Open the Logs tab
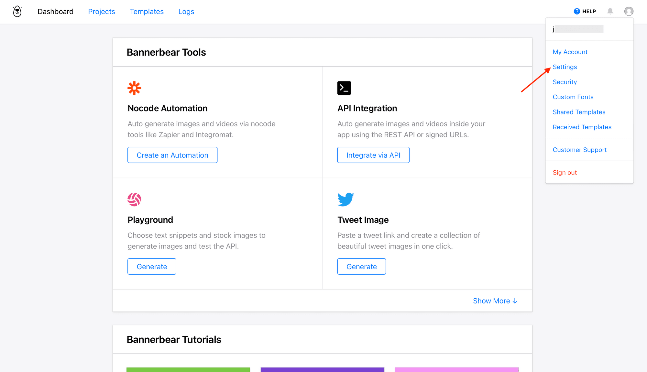This screenshot has width=647, height=372. click(186, 12)
